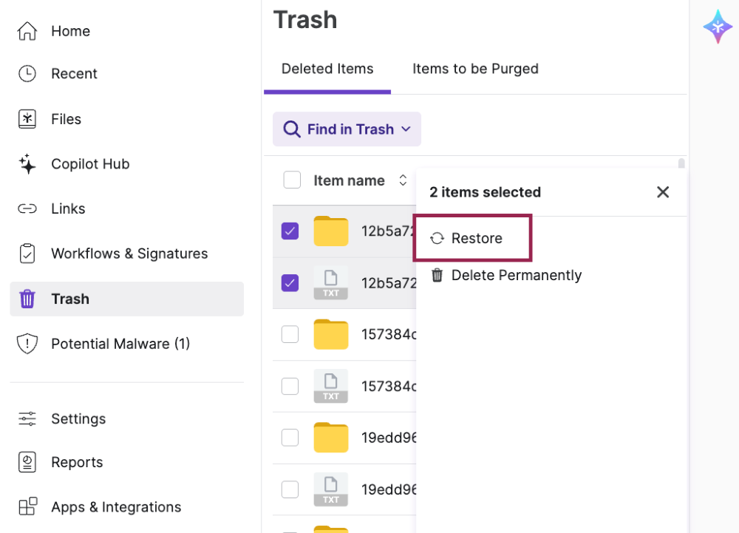Select the Links chain icon
This screenshot has width=739, height=533.
tap(27, 208)
